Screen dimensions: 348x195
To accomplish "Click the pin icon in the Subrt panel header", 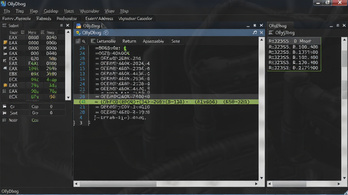I will 62,25.
